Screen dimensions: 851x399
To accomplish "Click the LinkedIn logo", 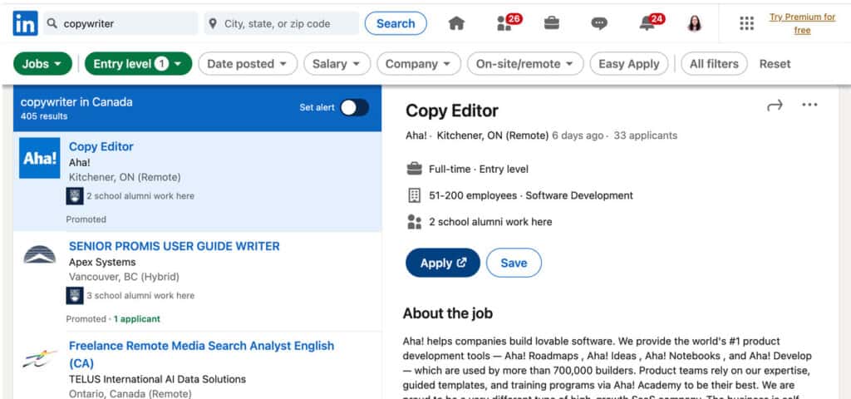I will pos(25,23).
